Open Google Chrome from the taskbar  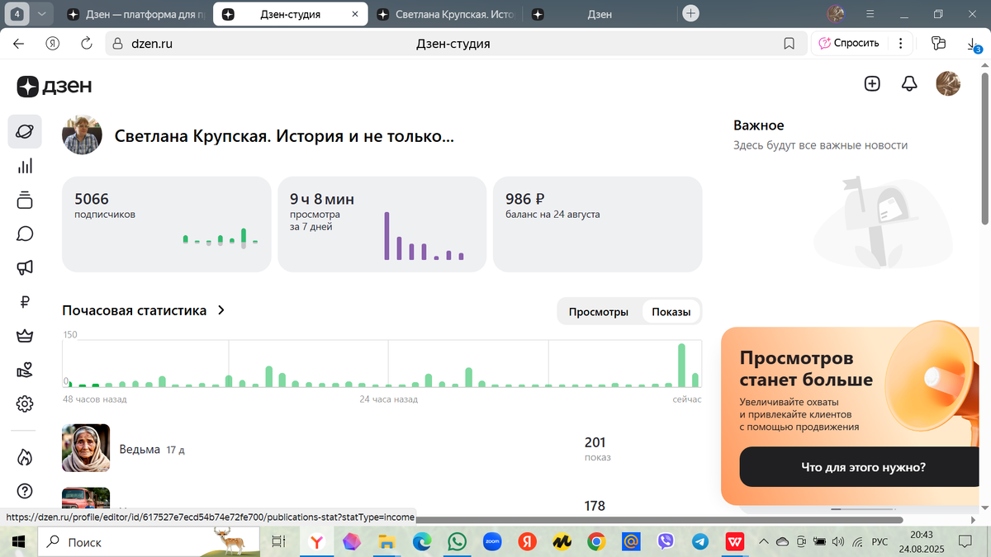click(596, 541)
